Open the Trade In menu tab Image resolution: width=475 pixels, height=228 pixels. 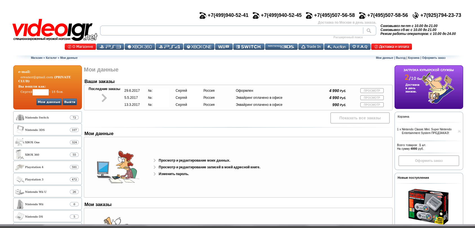pos(311,47)
